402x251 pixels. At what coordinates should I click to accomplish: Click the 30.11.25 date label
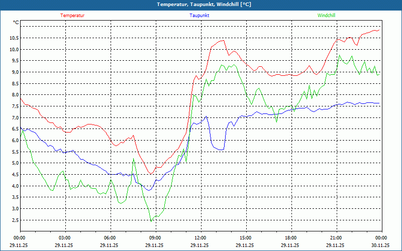[380, 245]
